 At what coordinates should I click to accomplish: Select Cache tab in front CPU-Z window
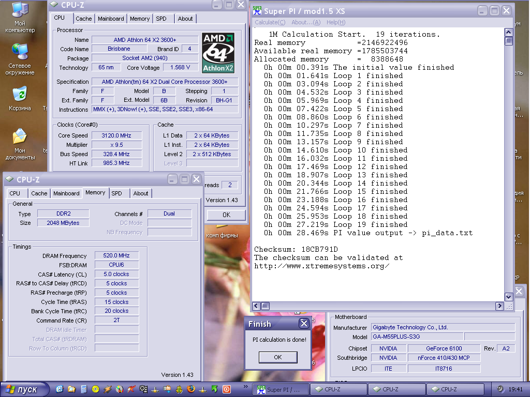[39, 193]
